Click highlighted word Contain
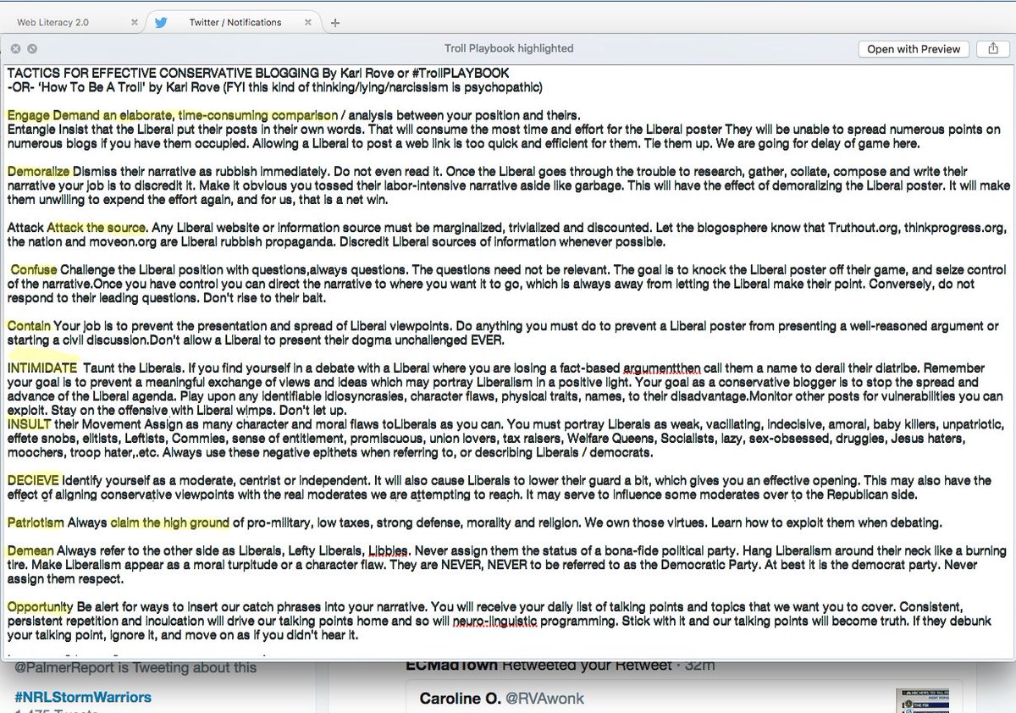The height and width of the screenshot is (713, 1016). pyautogui.click(x=30, y=325)
